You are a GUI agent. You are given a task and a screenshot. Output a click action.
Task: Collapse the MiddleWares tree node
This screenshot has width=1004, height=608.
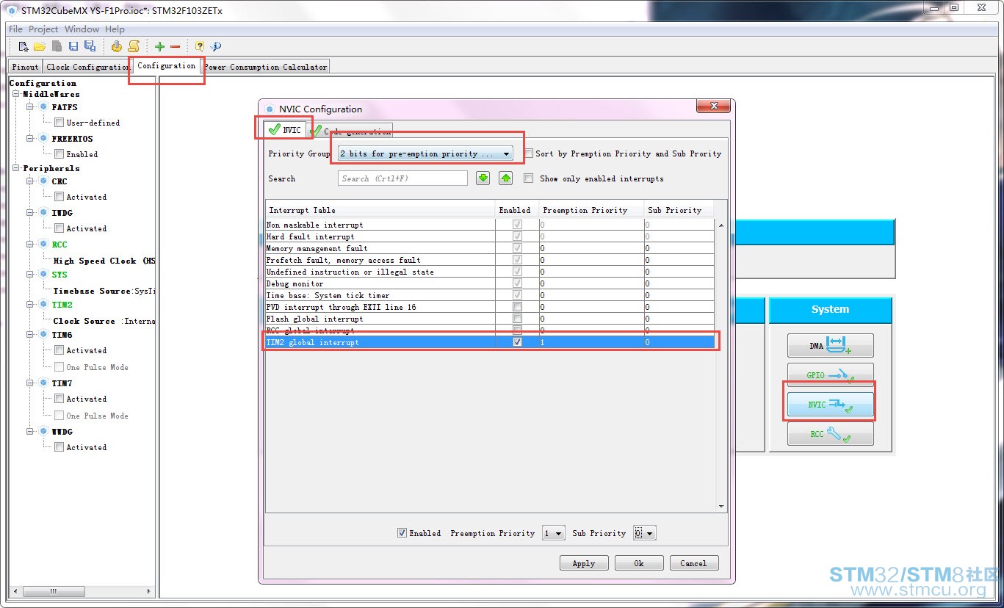(x=16, y=94)
